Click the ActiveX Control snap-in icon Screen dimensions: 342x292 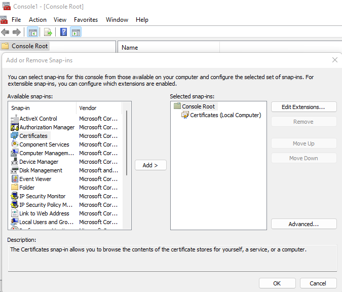[14, 119]
